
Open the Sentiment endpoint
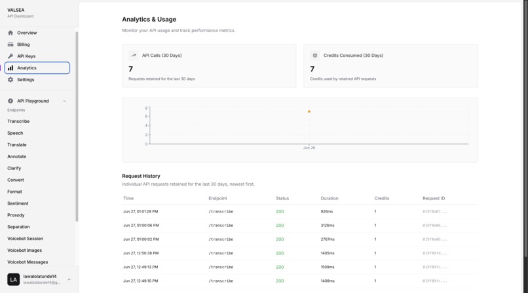[x=18, y=203]
